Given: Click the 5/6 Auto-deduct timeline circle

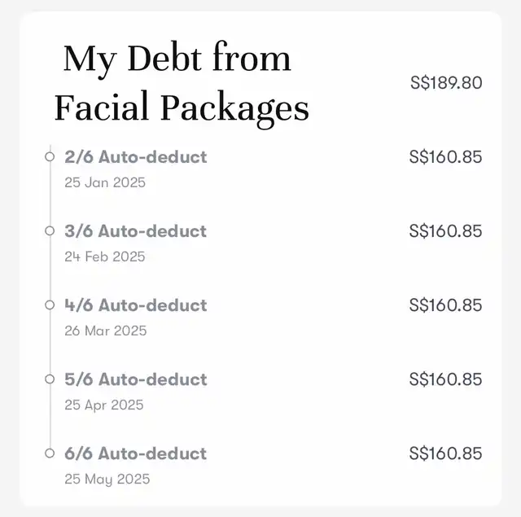Looking at the screenshot, I should [x=50, y=379].
